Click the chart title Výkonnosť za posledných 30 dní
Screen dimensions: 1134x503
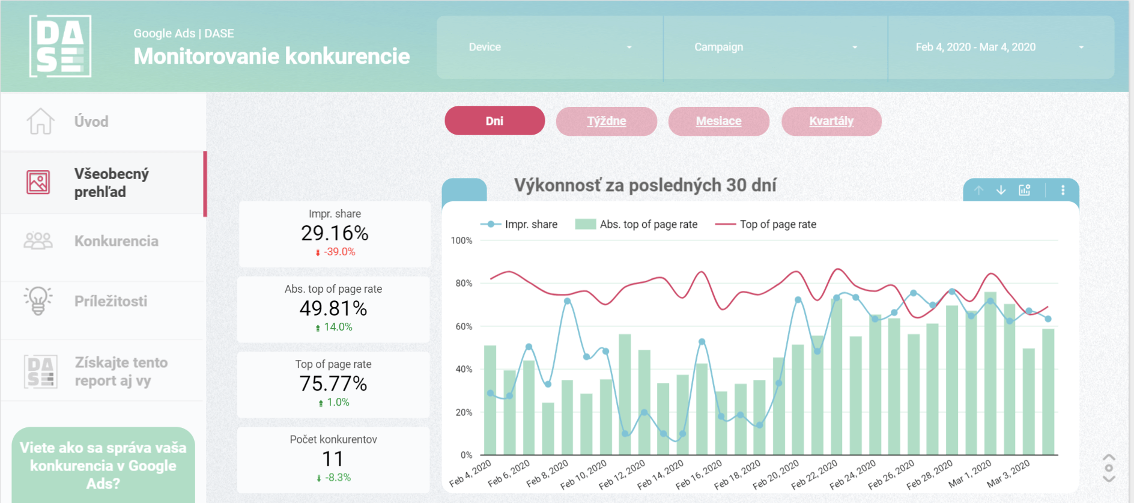point(645,185)
